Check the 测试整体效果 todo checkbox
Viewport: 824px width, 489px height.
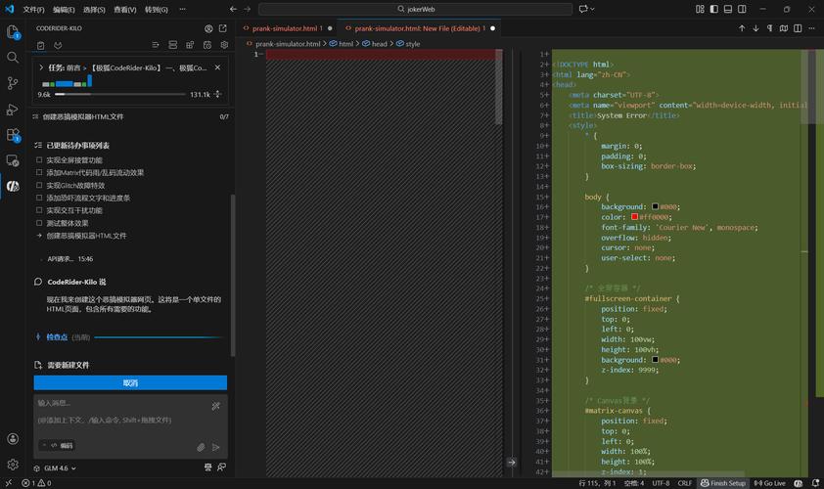point(39,223)
